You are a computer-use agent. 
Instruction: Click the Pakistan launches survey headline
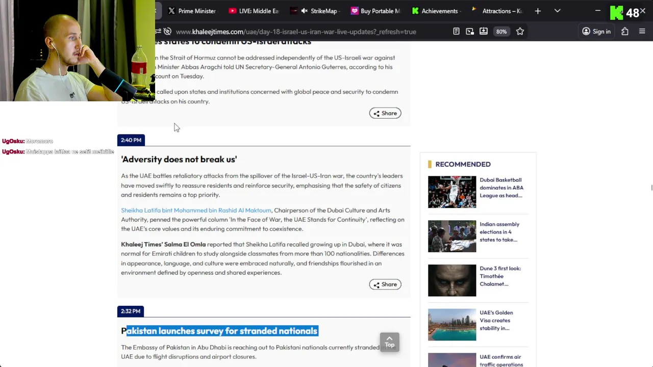coord(219,331)
